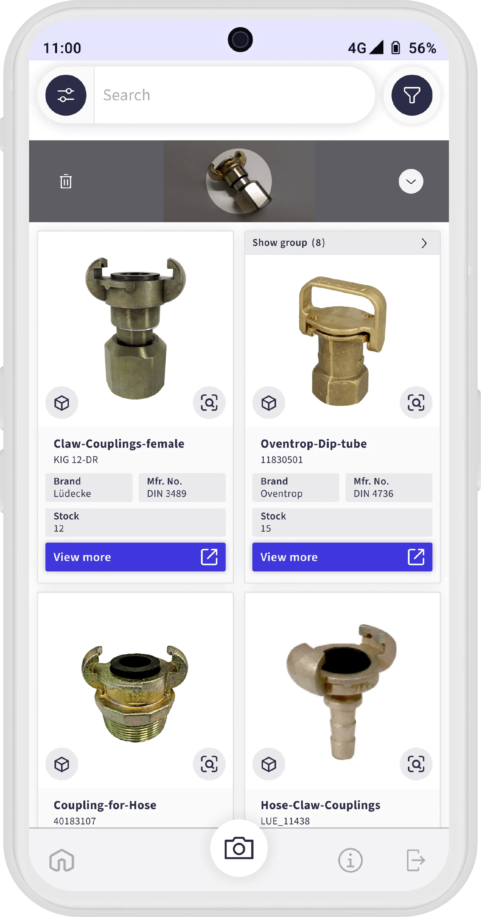The width and height of the screenshot is (481, 917).
Task: Start visual search on Hose-Claw-Couplings image
Action: coord(416,764)
